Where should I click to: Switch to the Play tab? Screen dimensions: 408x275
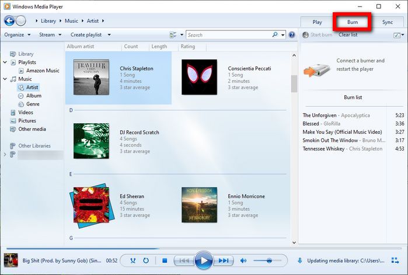tap(317, 22)
